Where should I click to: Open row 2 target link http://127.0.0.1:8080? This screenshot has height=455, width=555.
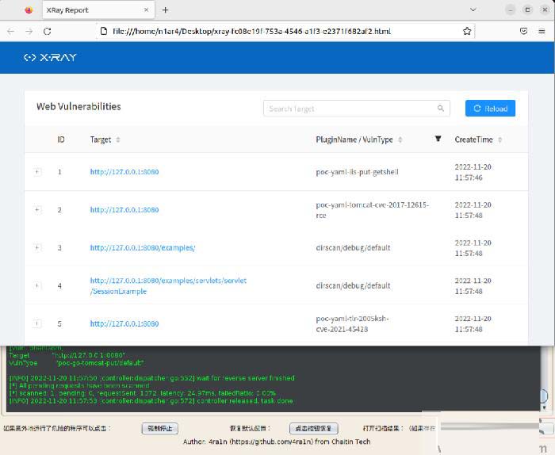(124, 210)
